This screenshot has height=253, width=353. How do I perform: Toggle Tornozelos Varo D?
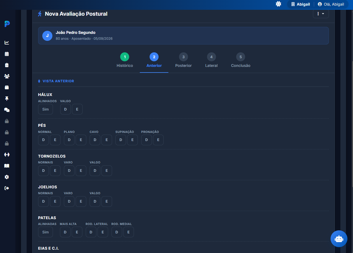coord(69,171)
